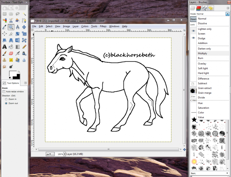Select the Zoom out radio button
Image resolution: width=231 pixels, height=177 pixels.
(6, 104)
